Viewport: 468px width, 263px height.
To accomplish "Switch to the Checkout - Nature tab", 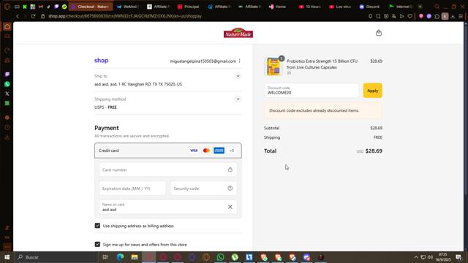I will 91,7.
